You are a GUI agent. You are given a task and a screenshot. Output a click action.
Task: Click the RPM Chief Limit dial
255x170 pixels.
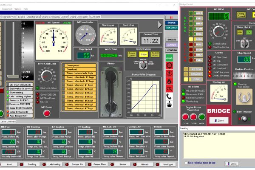pyautogui.click(x=47, y=76)
